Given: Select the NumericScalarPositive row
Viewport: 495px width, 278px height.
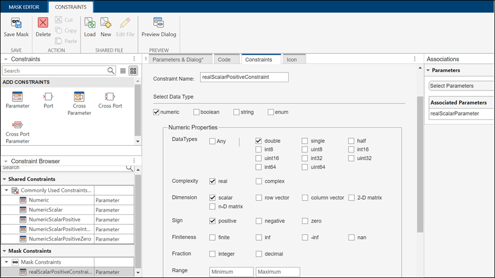Looking at the screenshot, I should 67,220.
